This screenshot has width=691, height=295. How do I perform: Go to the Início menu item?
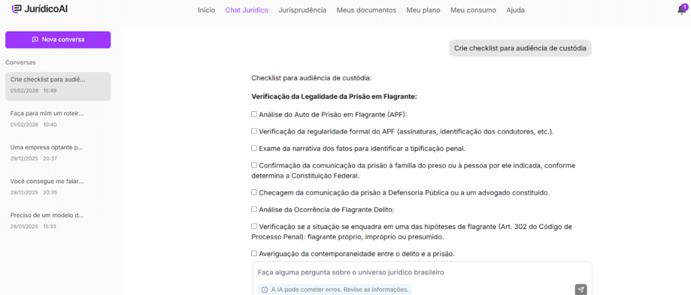[206, 10]
